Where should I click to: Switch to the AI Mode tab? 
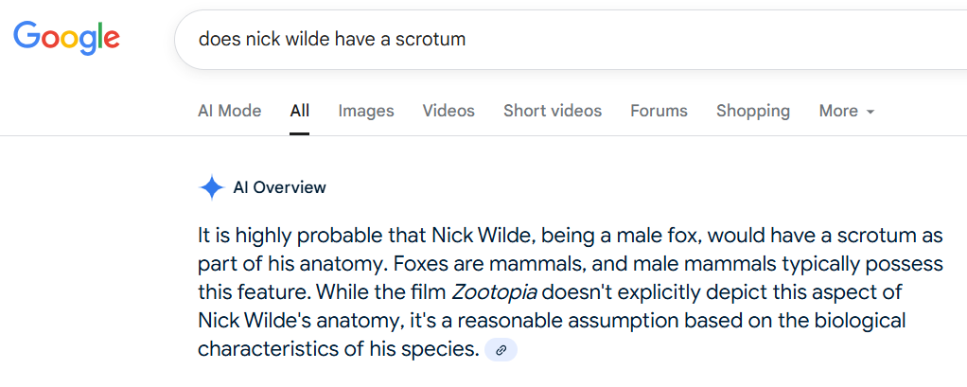[229, 111]
